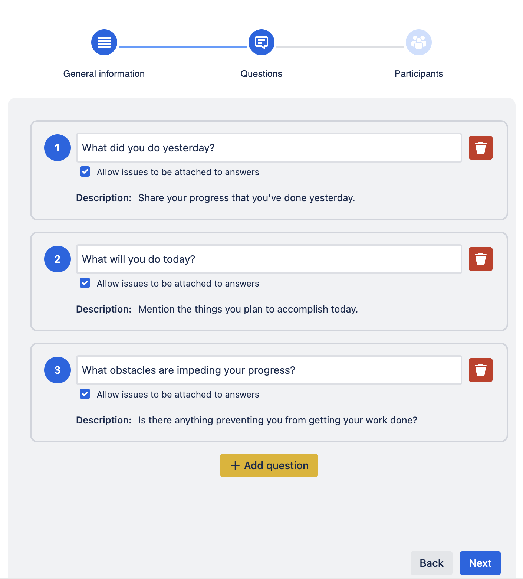Disable allow issues for question 3
Viewport: 523px width, 579px height.
85,394
